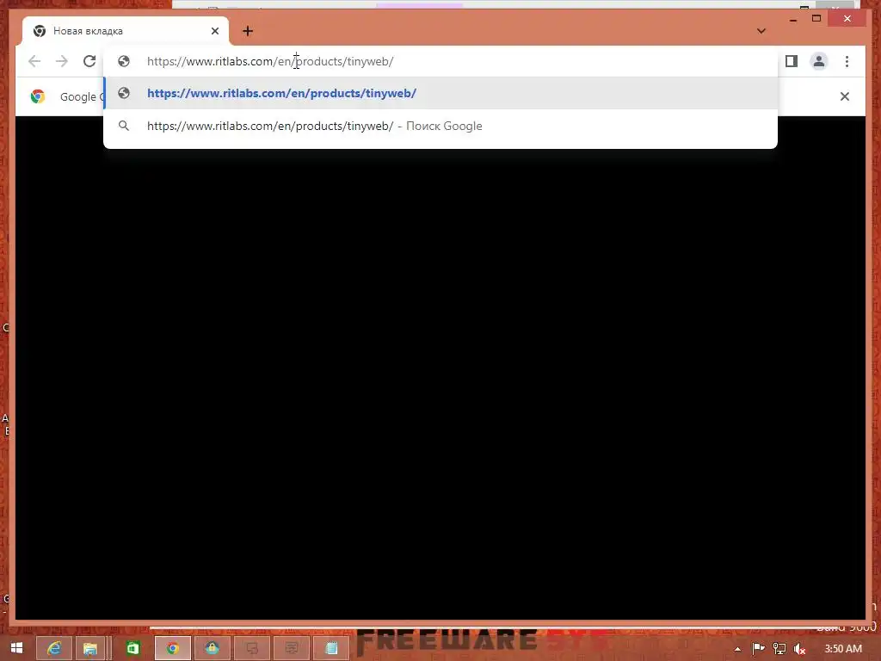Image resolution: width=881 pixels, height=661 pixels.
Task: Switch to Chrome via its taskbar icon
Action: pos(172,649)
